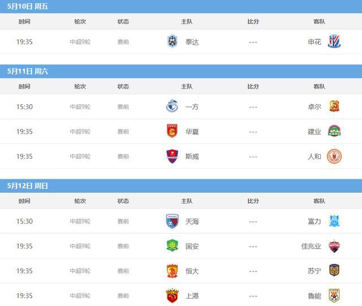Image resolution: width=362 pixels, height=306 pixels.
Task: Open the 一方 club logo
Action: point(172,106)
